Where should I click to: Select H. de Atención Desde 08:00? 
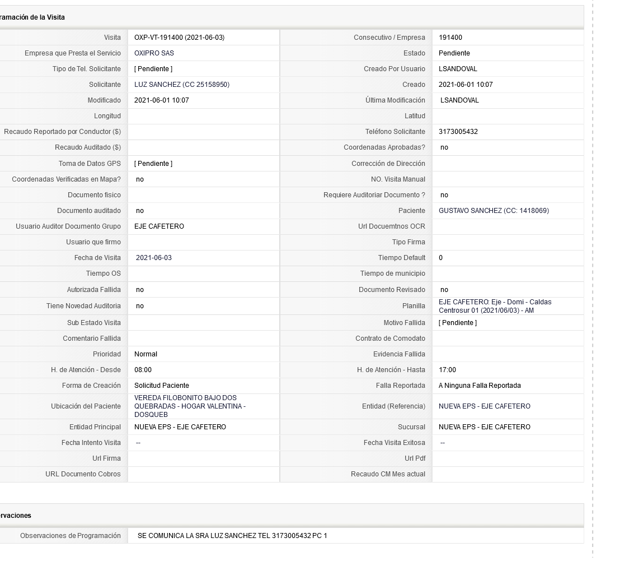(143, 370)
